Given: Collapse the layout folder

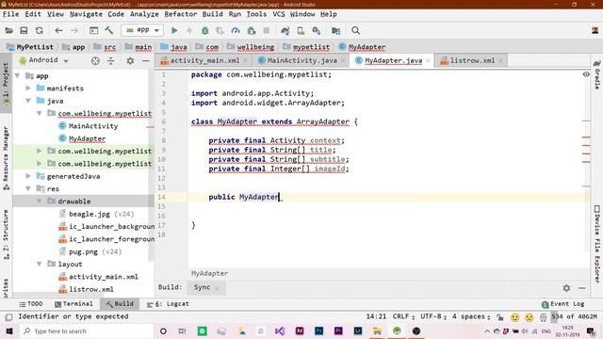Looking at the screenshot, I should click(40, 264).
